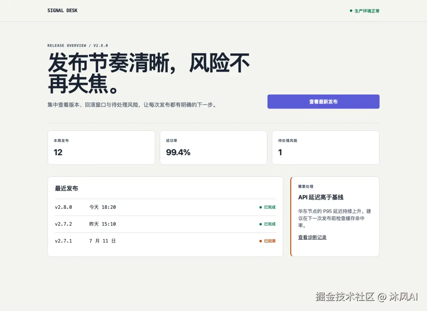Click the 昨天 15:10 timestamp
The width and height of the screenshot is (427, 311).
[102, 224]
